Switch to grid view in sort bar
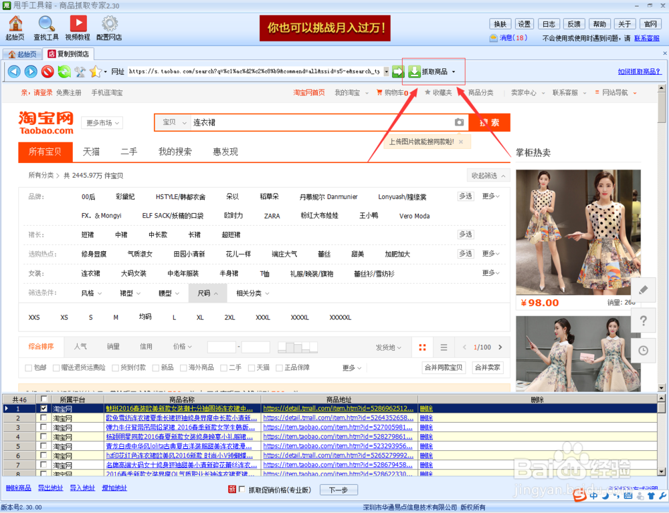This screenshot has width=669, height=513. (x=422, y=347)
